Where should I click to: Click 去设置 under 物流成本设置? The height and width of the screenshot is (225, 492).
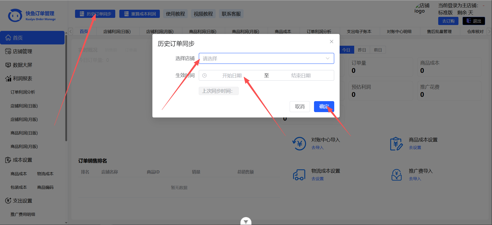(x=318, y=179)
